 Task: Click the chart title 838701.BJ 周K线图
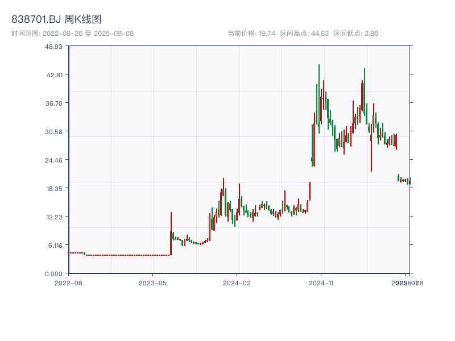click(x=56, y=19)
